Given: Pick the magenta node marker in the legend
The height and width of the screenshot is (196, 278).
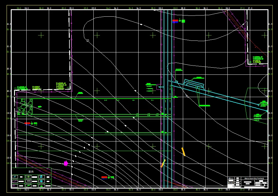Looking at the screenshot, I should [x=14, y=186].
